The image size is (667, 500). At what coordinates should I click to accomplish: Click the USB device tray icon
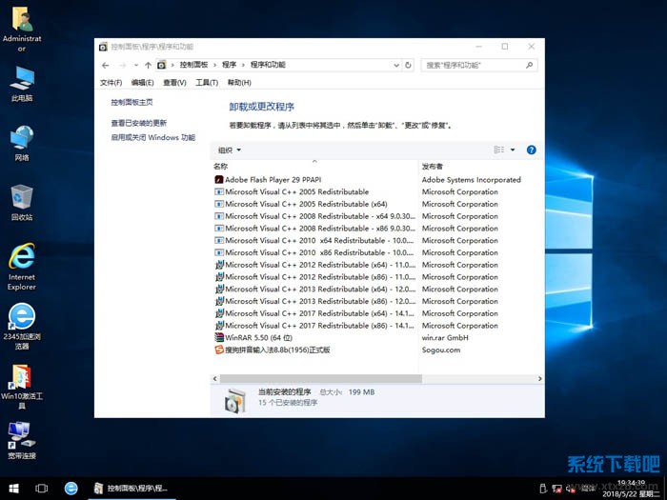543,489
